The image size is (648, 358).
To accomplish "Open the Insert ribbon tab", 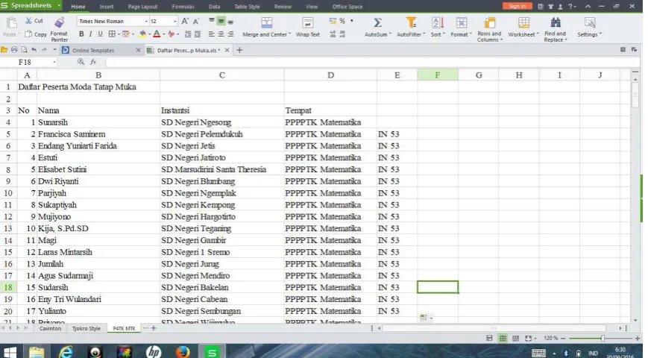I will [106, 7].
